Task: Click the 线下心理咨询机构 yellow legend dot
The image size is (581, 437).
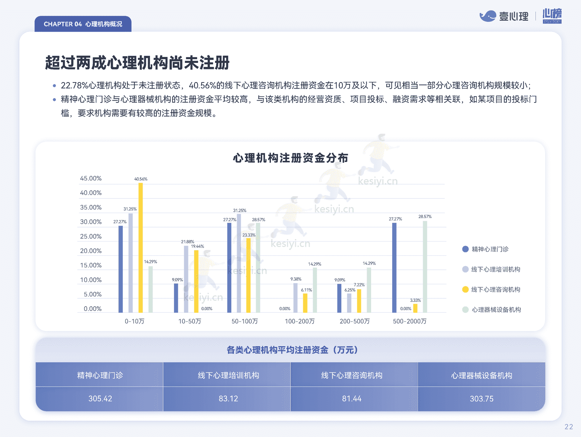Action: 465,290
